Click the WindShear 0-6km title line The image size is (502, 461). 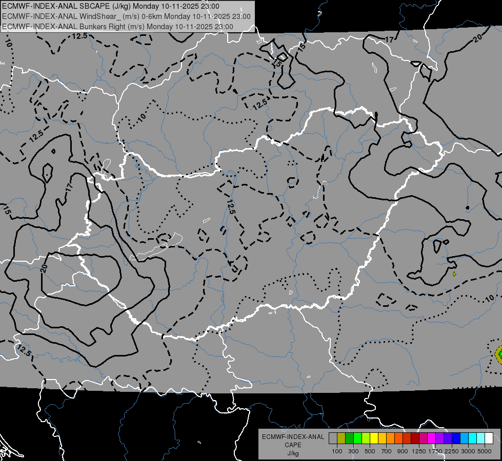click(x=126, y=16)
